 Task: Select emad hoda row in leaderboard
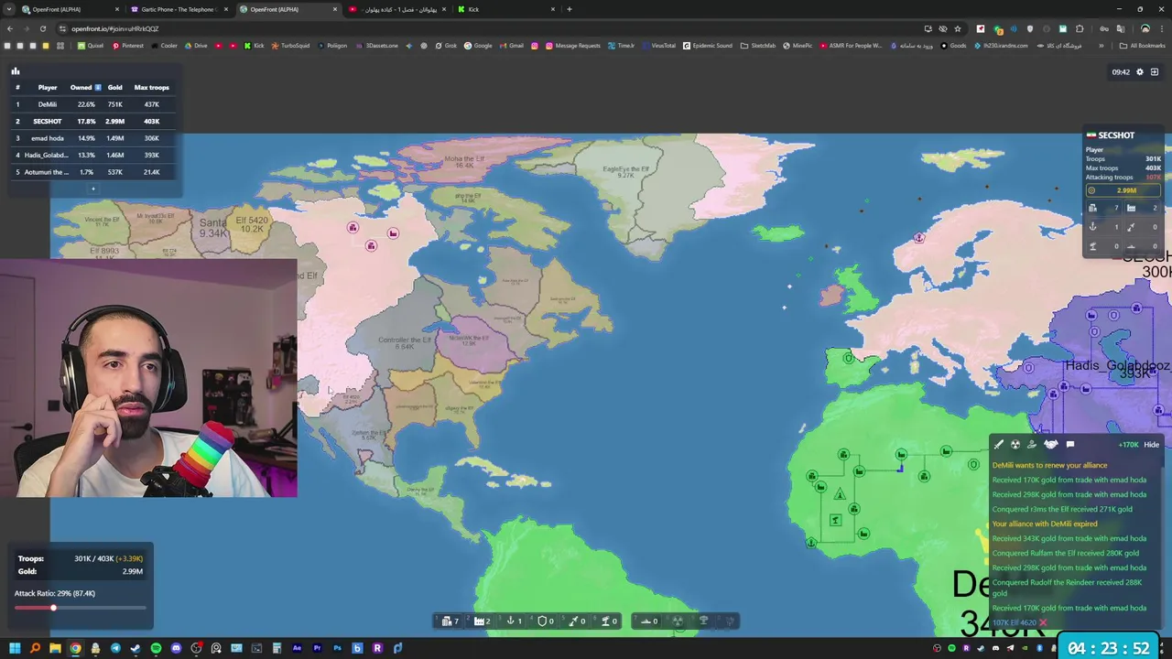click(x=92, y=138)
